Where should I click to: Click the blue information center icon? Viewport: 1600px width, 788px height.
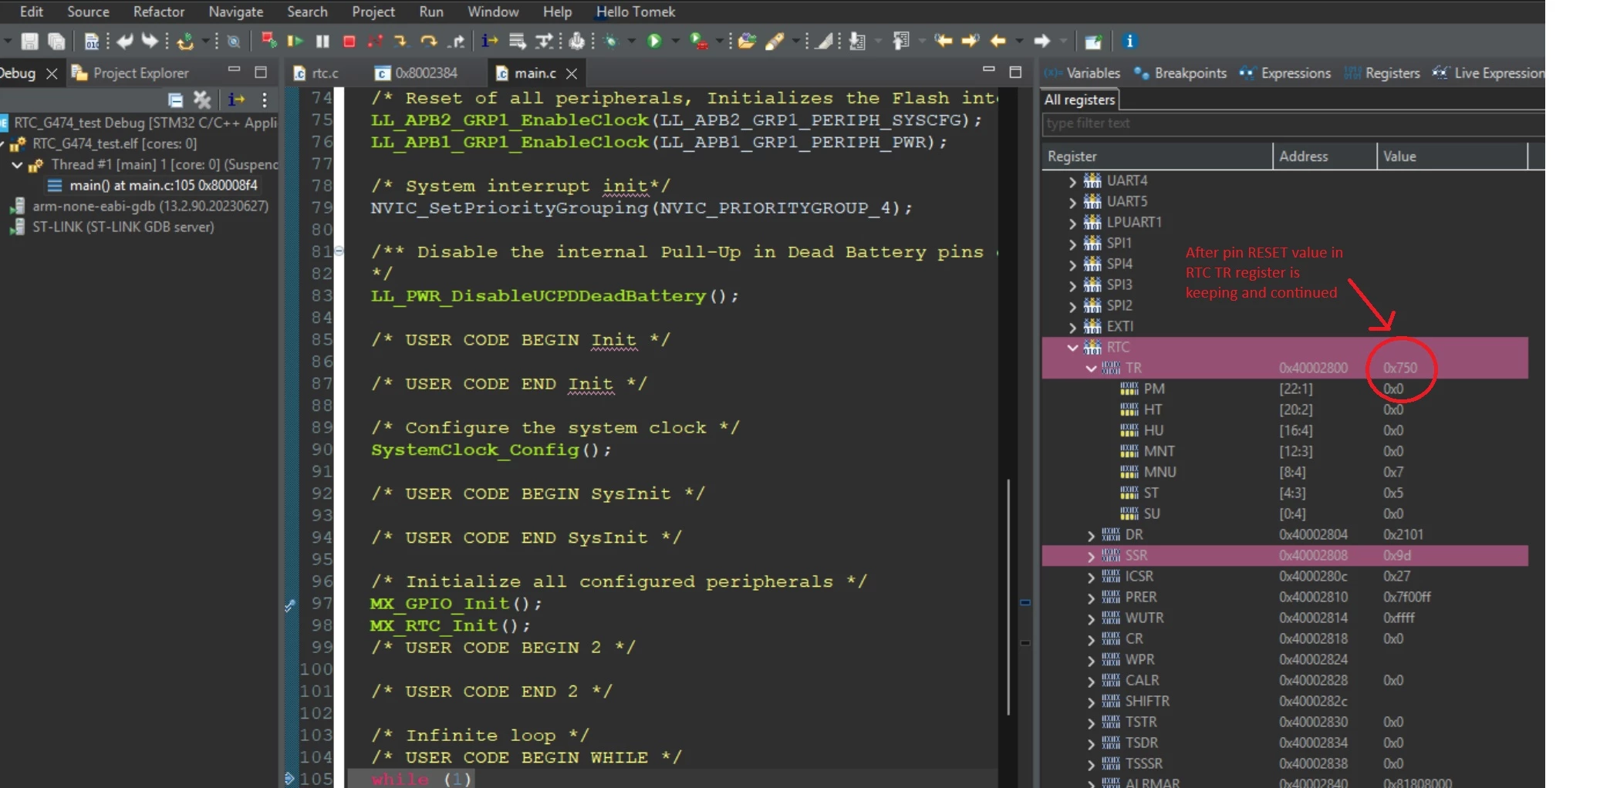coord(1129,41)
